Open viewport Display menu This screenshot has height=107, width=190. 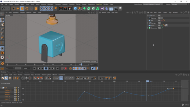coord(23,12)
